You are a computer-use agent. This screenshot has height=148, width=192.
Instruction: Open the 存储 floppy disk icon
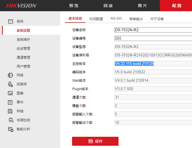click(10, 111)
